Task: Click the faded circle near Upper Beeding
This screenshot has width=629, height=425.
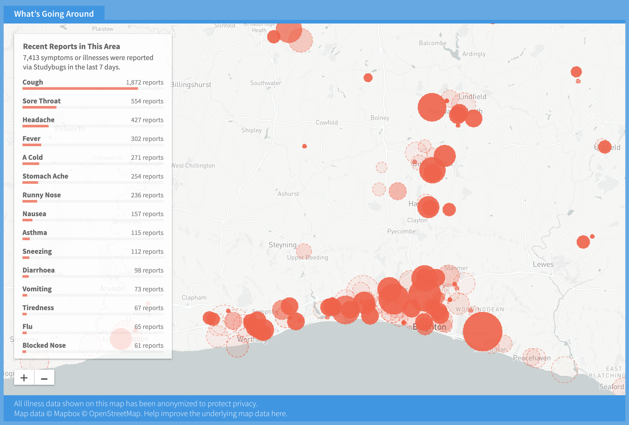Action: tap(304, 251)
